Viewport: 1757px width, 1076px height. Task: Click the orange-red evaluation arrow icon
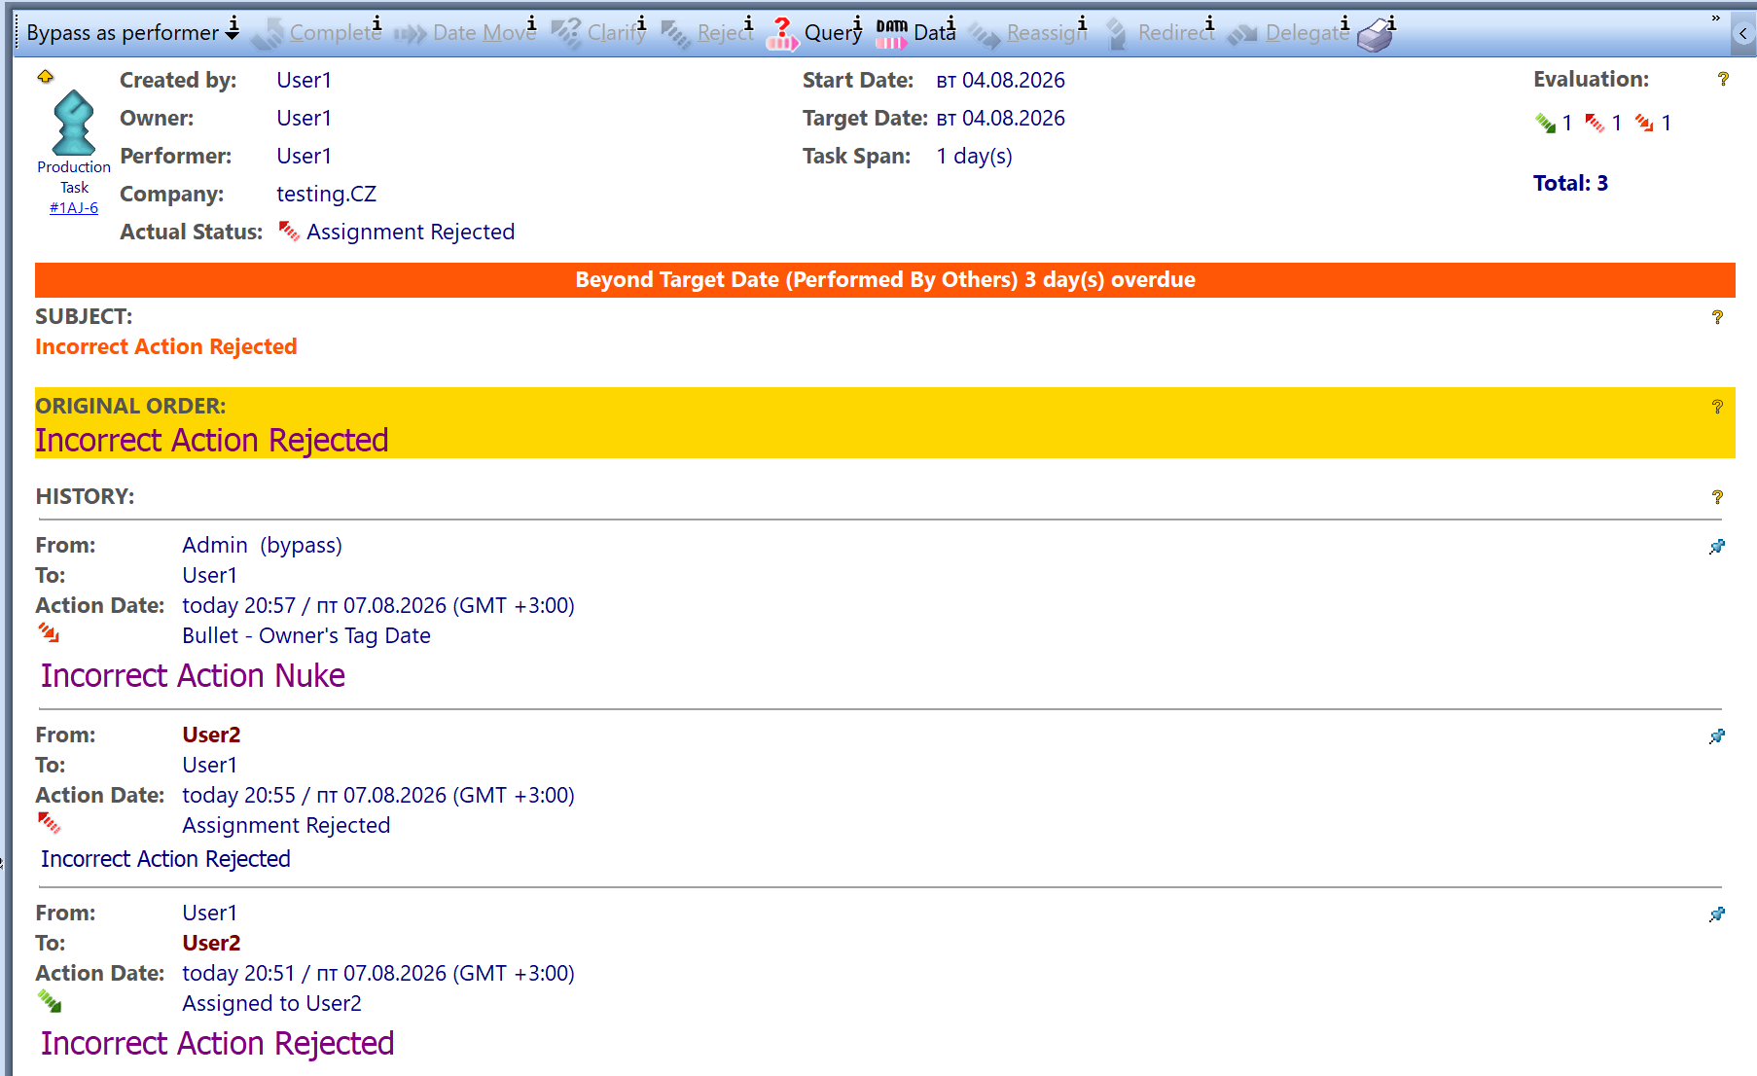[1644, 123]
